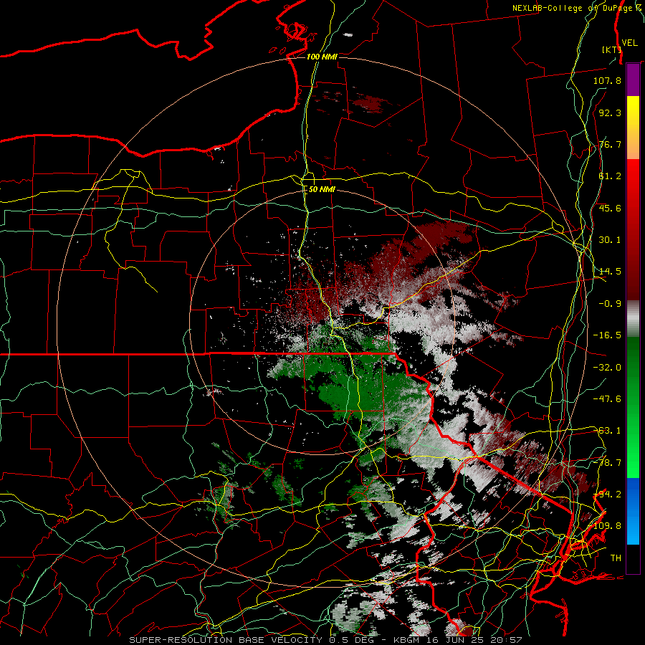
Task: Click the 16 JUN 25 date in caption
Action: click(x=455, y=640)
